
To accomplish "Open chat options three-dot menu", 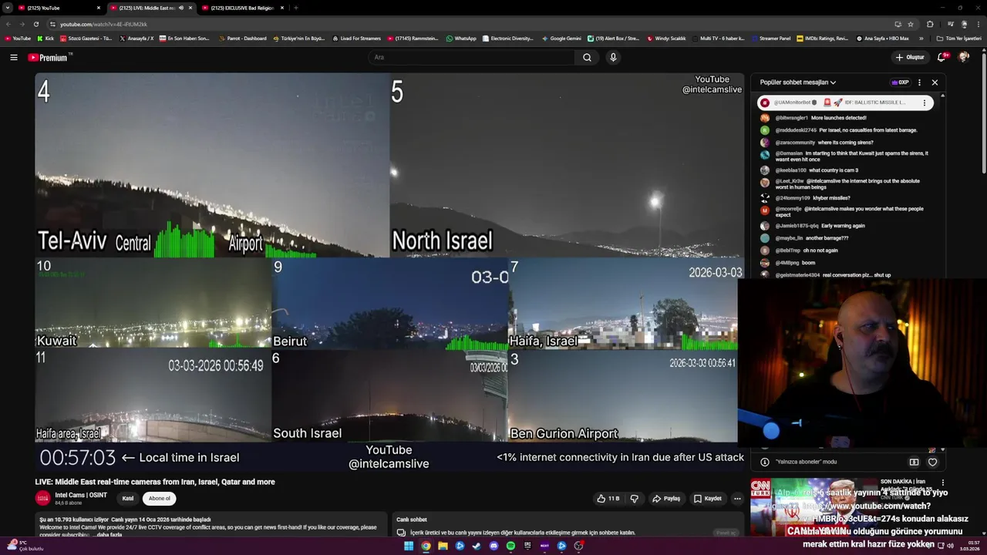I will coord(919,82).
